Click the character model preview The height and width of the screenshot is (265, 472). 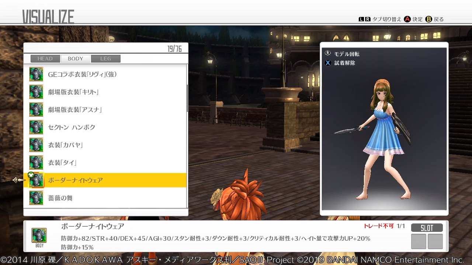383,139
